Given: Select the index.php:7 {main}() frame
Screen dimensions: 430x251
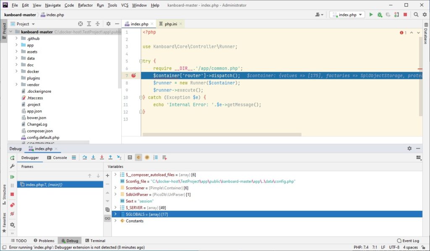Looking at the screenshot, I should (x=60, y=185).
